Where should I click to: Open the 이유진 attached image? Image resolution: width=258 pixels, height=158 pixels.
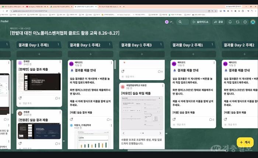coord(142,113)
